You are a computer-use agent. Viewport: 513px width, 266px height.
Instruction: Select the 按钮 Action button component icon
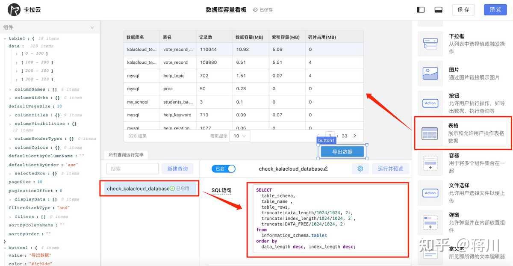point(430,103)
